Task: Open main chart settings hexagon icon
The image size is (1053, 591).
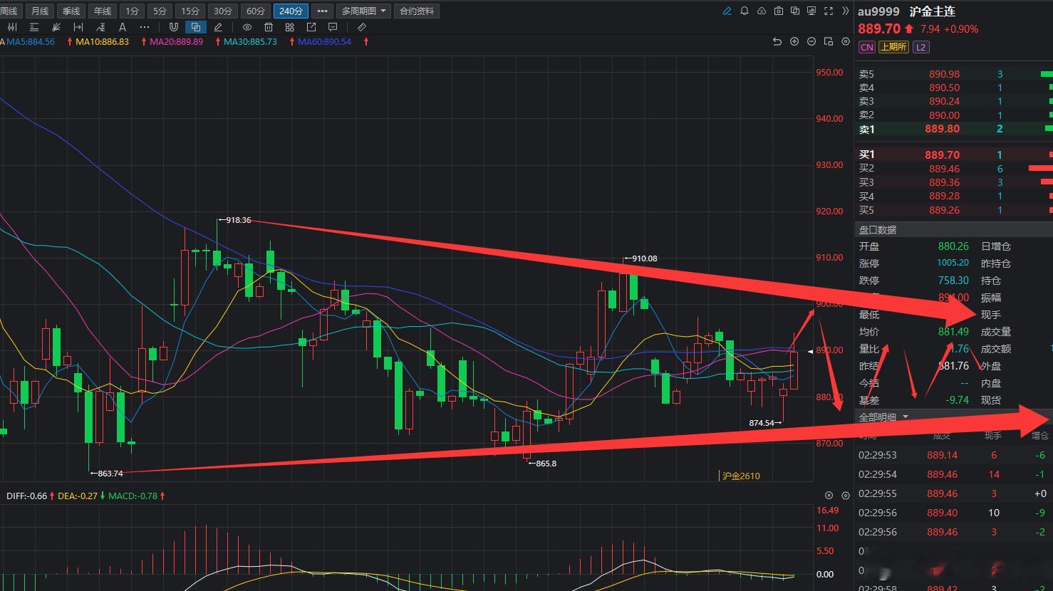Action: point(846,42)
